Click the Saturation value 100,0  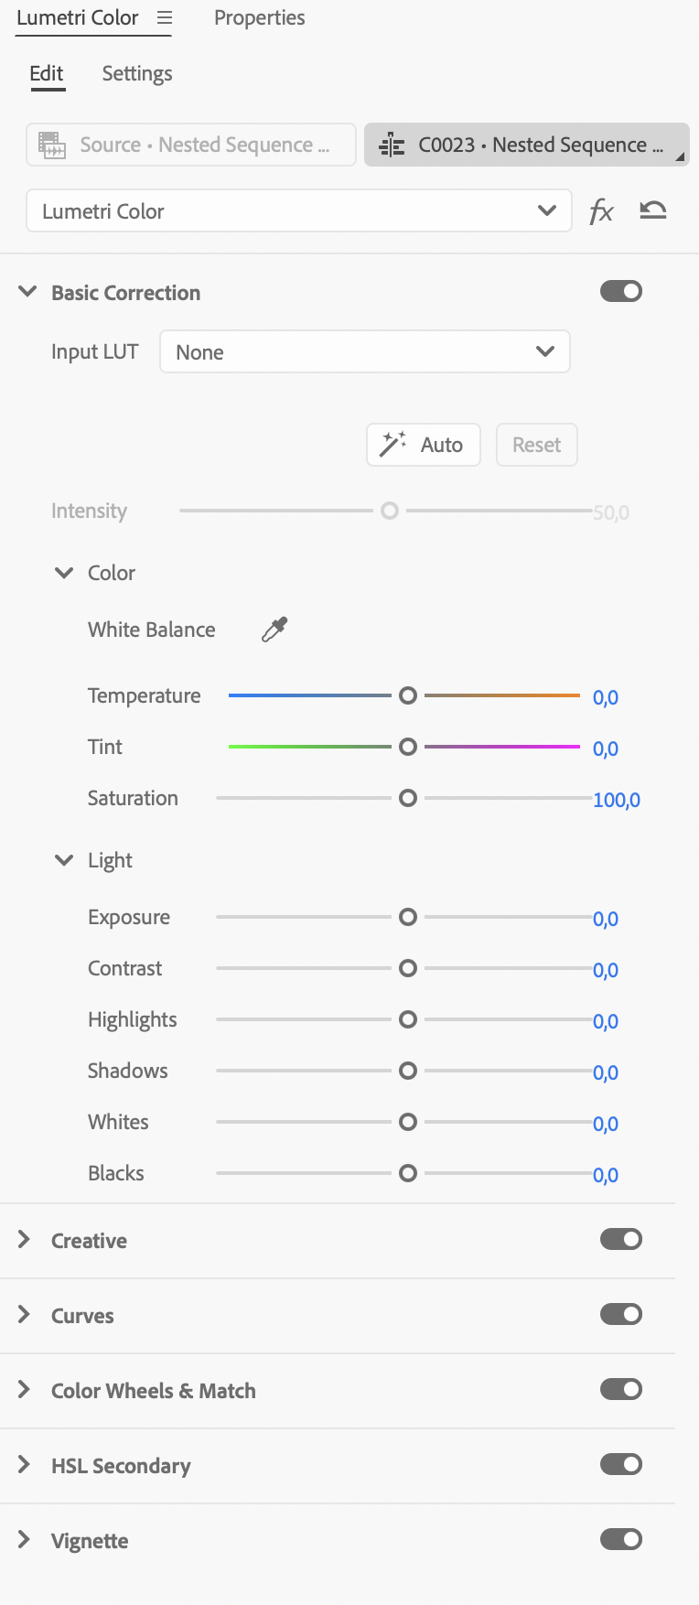(617, 800)
